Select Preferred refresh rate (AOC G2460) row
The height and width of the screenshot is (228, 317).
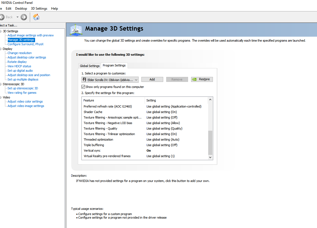[x=145, y=106]
